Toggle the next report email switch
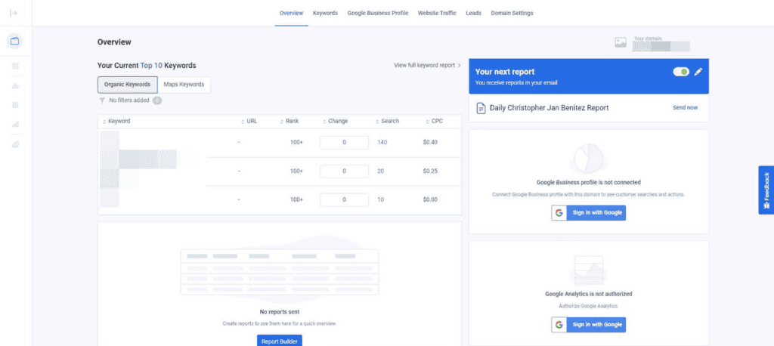The width and height of the screenshot is (774, 346). pyautogui.click(x=680, y=72)
